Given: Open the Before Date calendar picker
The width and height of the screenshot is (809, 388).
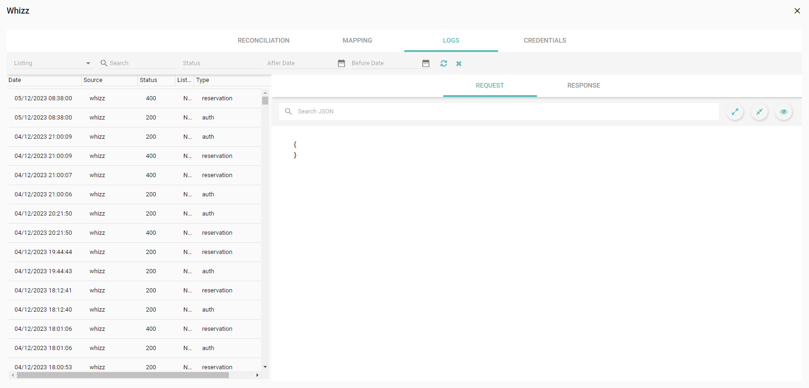Looking at the screenshot, I should point(426,63).
